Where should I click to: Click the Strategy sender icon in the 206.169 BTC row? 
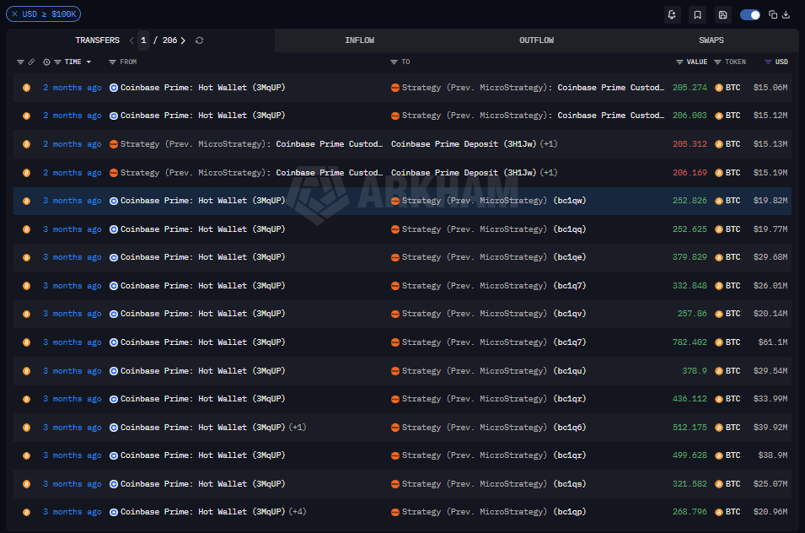pos(114,173)
